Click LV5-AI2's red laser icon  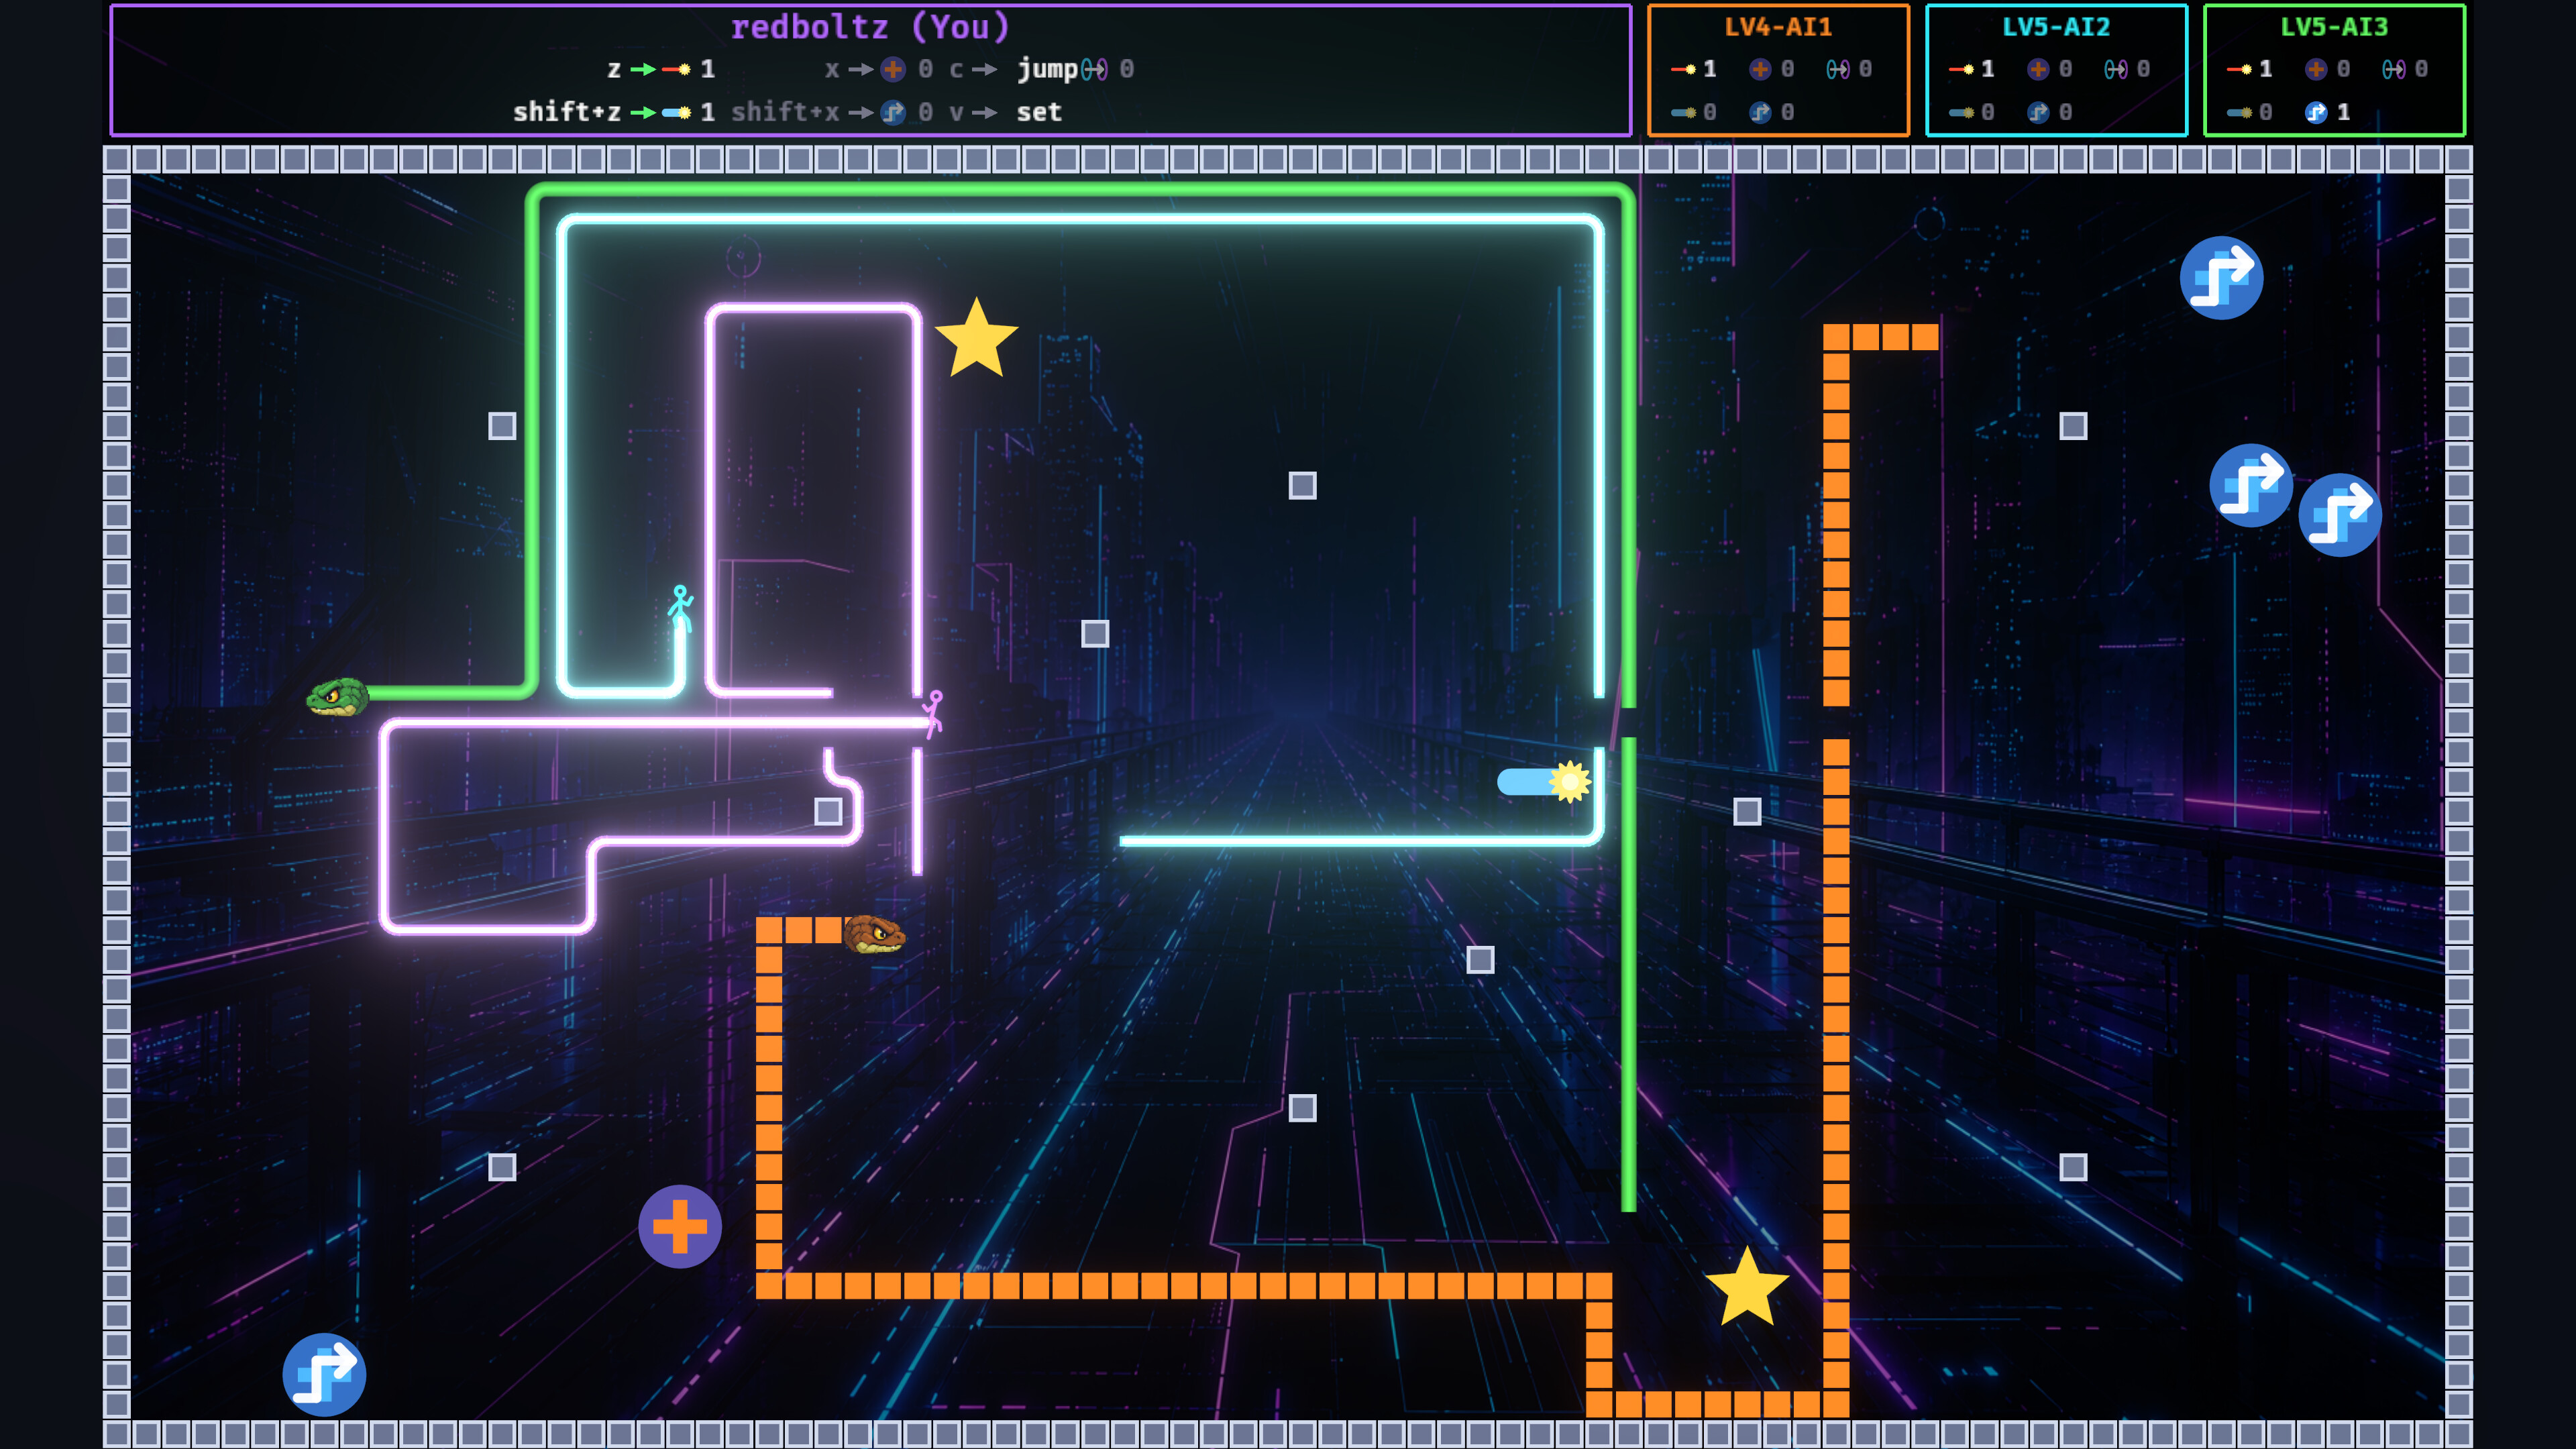point(1961,69)
